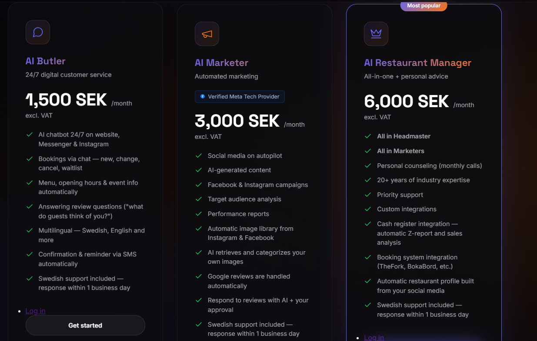Click the AI Marketer megaphone icon
Screen dimensions: 537x341
(207, 34)
